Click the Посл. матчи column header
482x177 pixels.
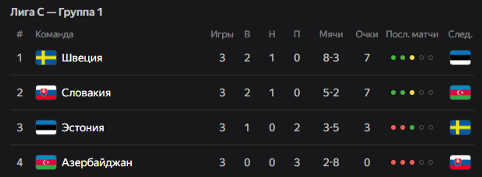(x=412, y=35)
